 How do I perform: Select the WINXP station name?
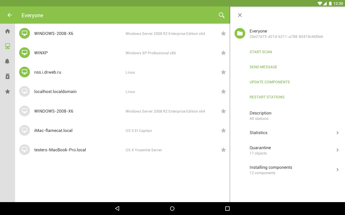41,53
